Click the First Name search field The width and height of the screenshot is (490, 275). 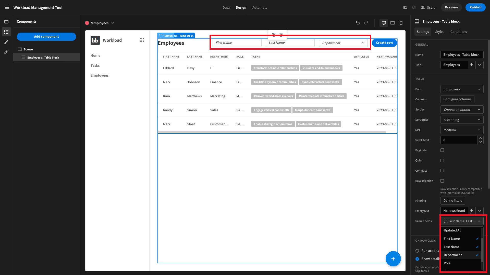(237, 43)
